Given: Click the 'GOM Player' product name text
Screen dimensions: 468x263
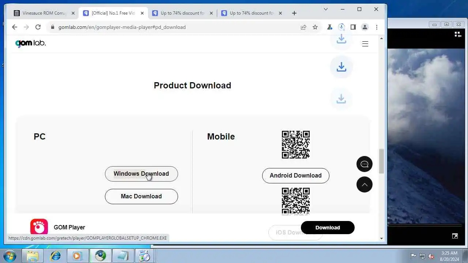Looking at the screenshot, I should [x=69, y=227].
